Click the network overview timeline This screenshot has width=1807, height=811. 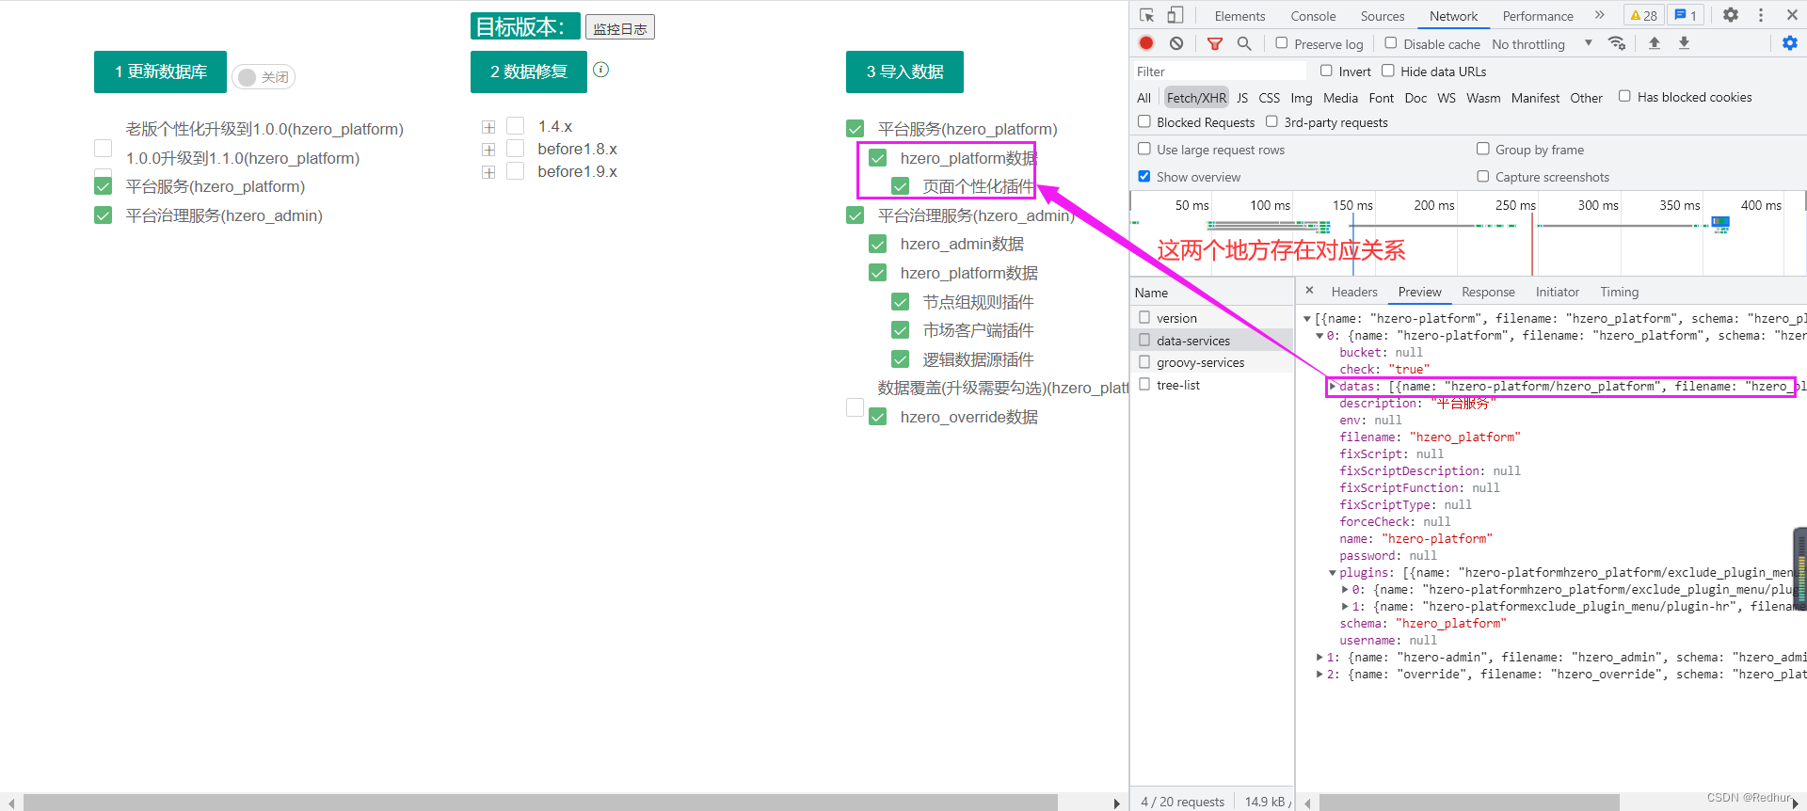[x=1467, y=233]
